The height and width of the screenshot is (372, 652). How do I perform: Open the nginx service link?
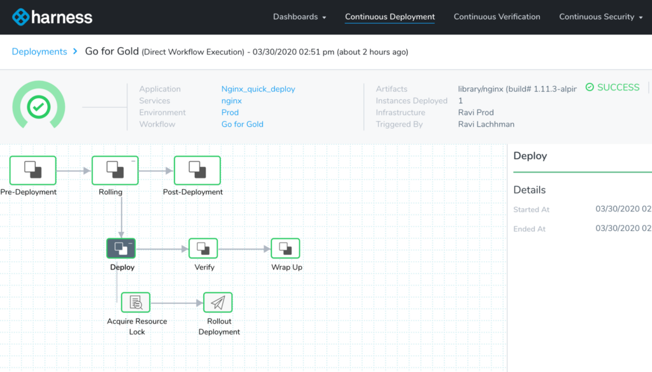click(x=232, y=101)
